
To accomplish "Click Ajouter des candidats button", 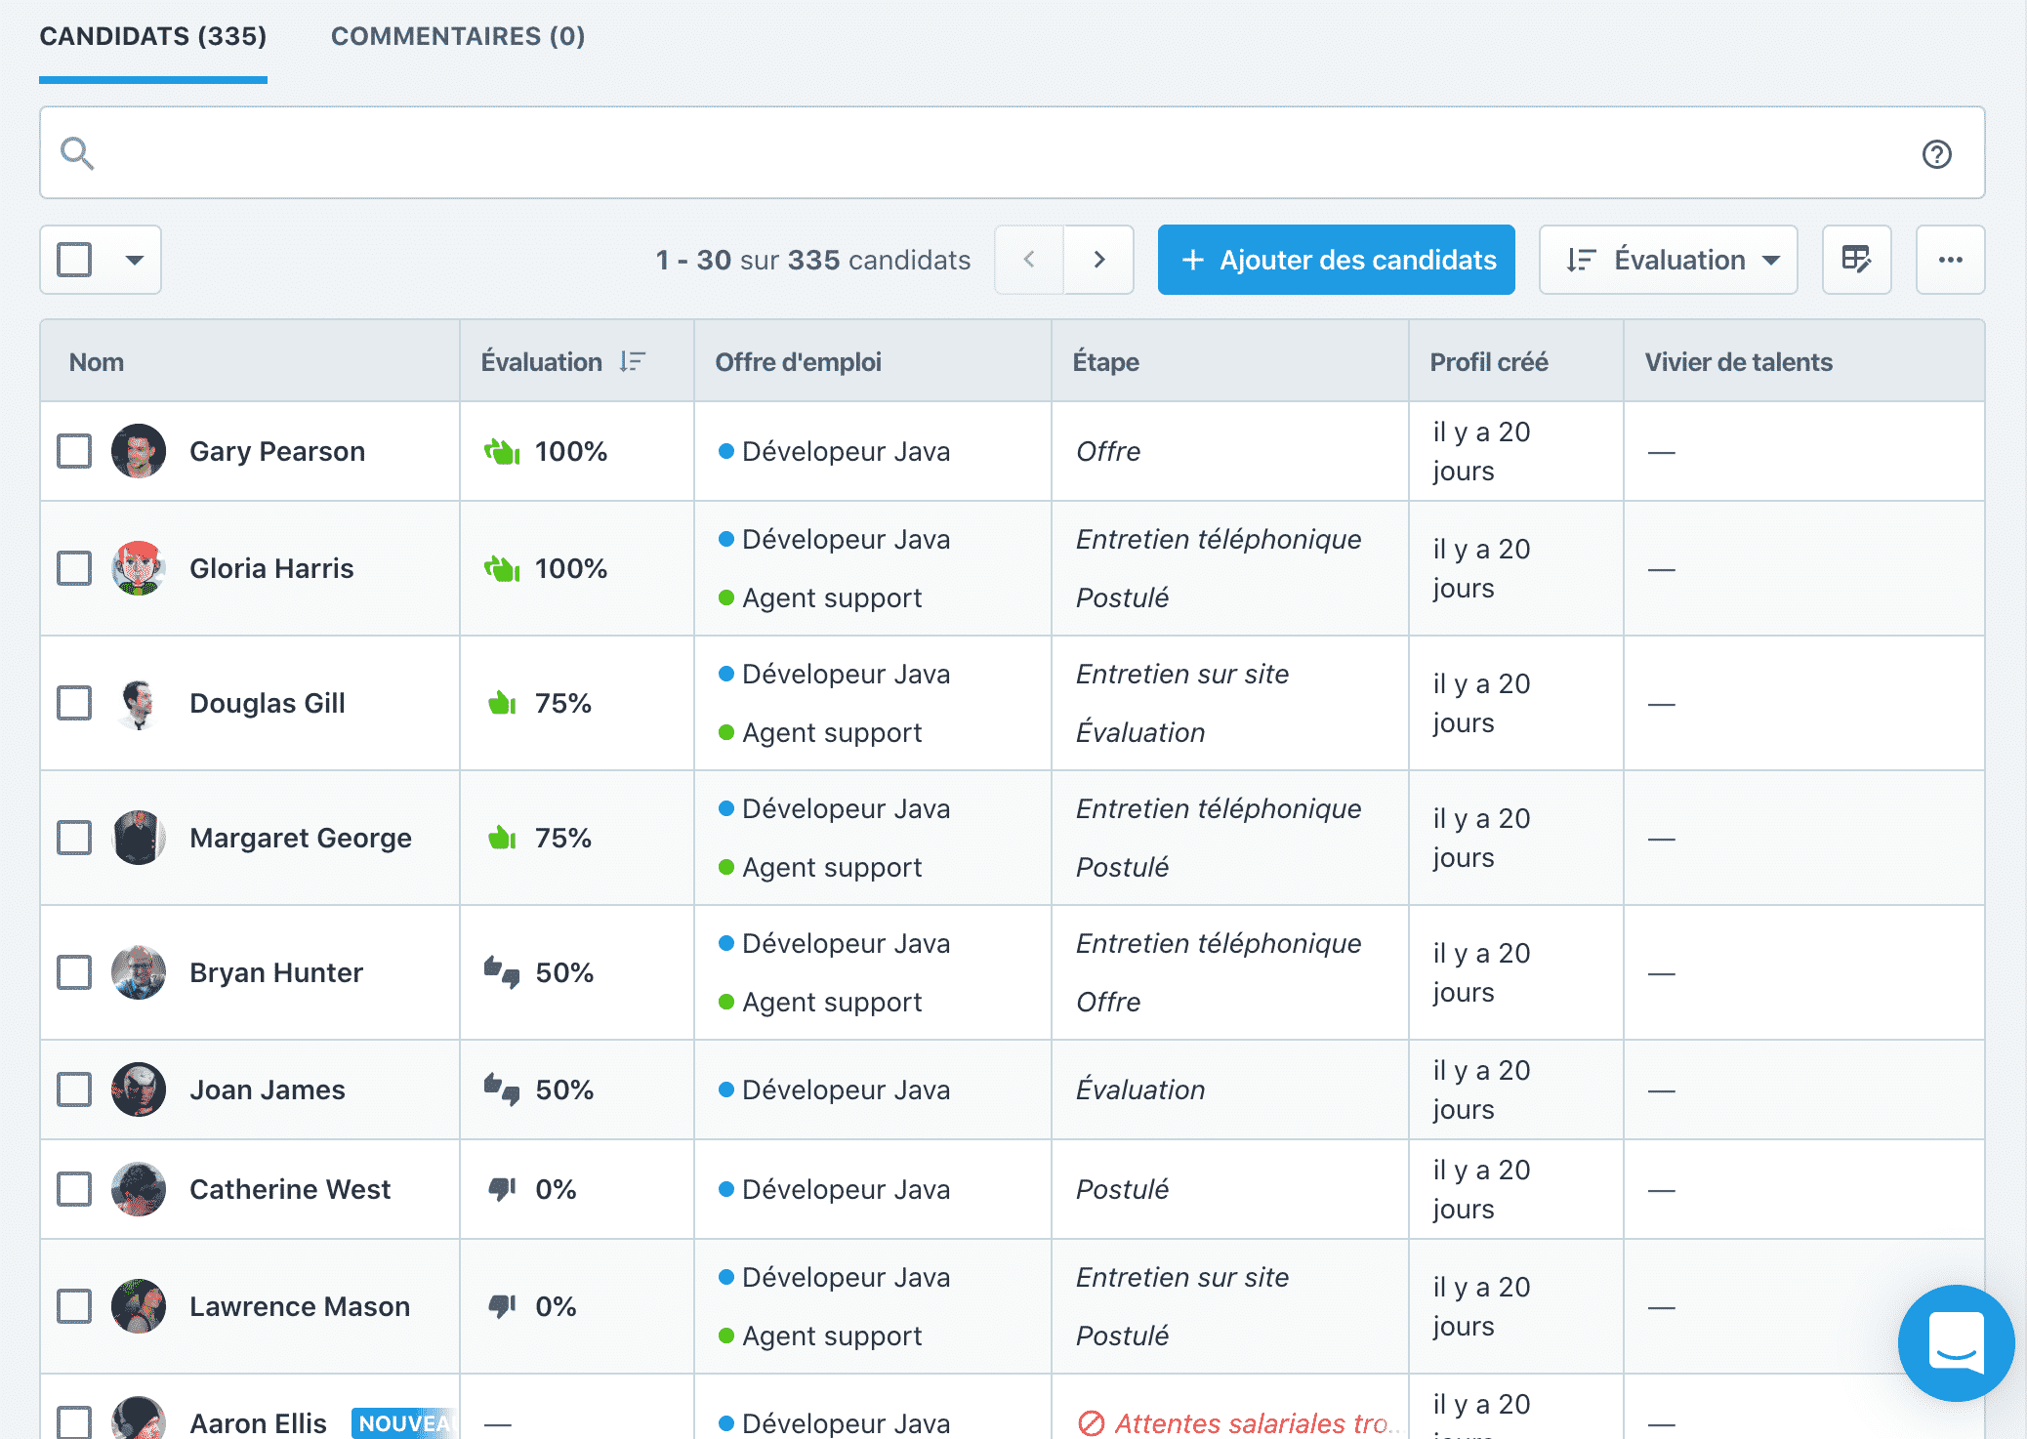I will pos(1336,260).
